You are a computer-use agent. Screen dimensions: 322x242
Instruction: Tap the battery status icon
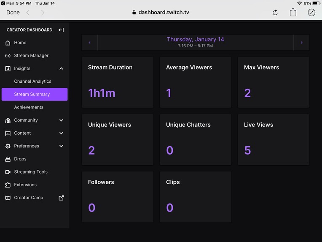pos(316,3)
